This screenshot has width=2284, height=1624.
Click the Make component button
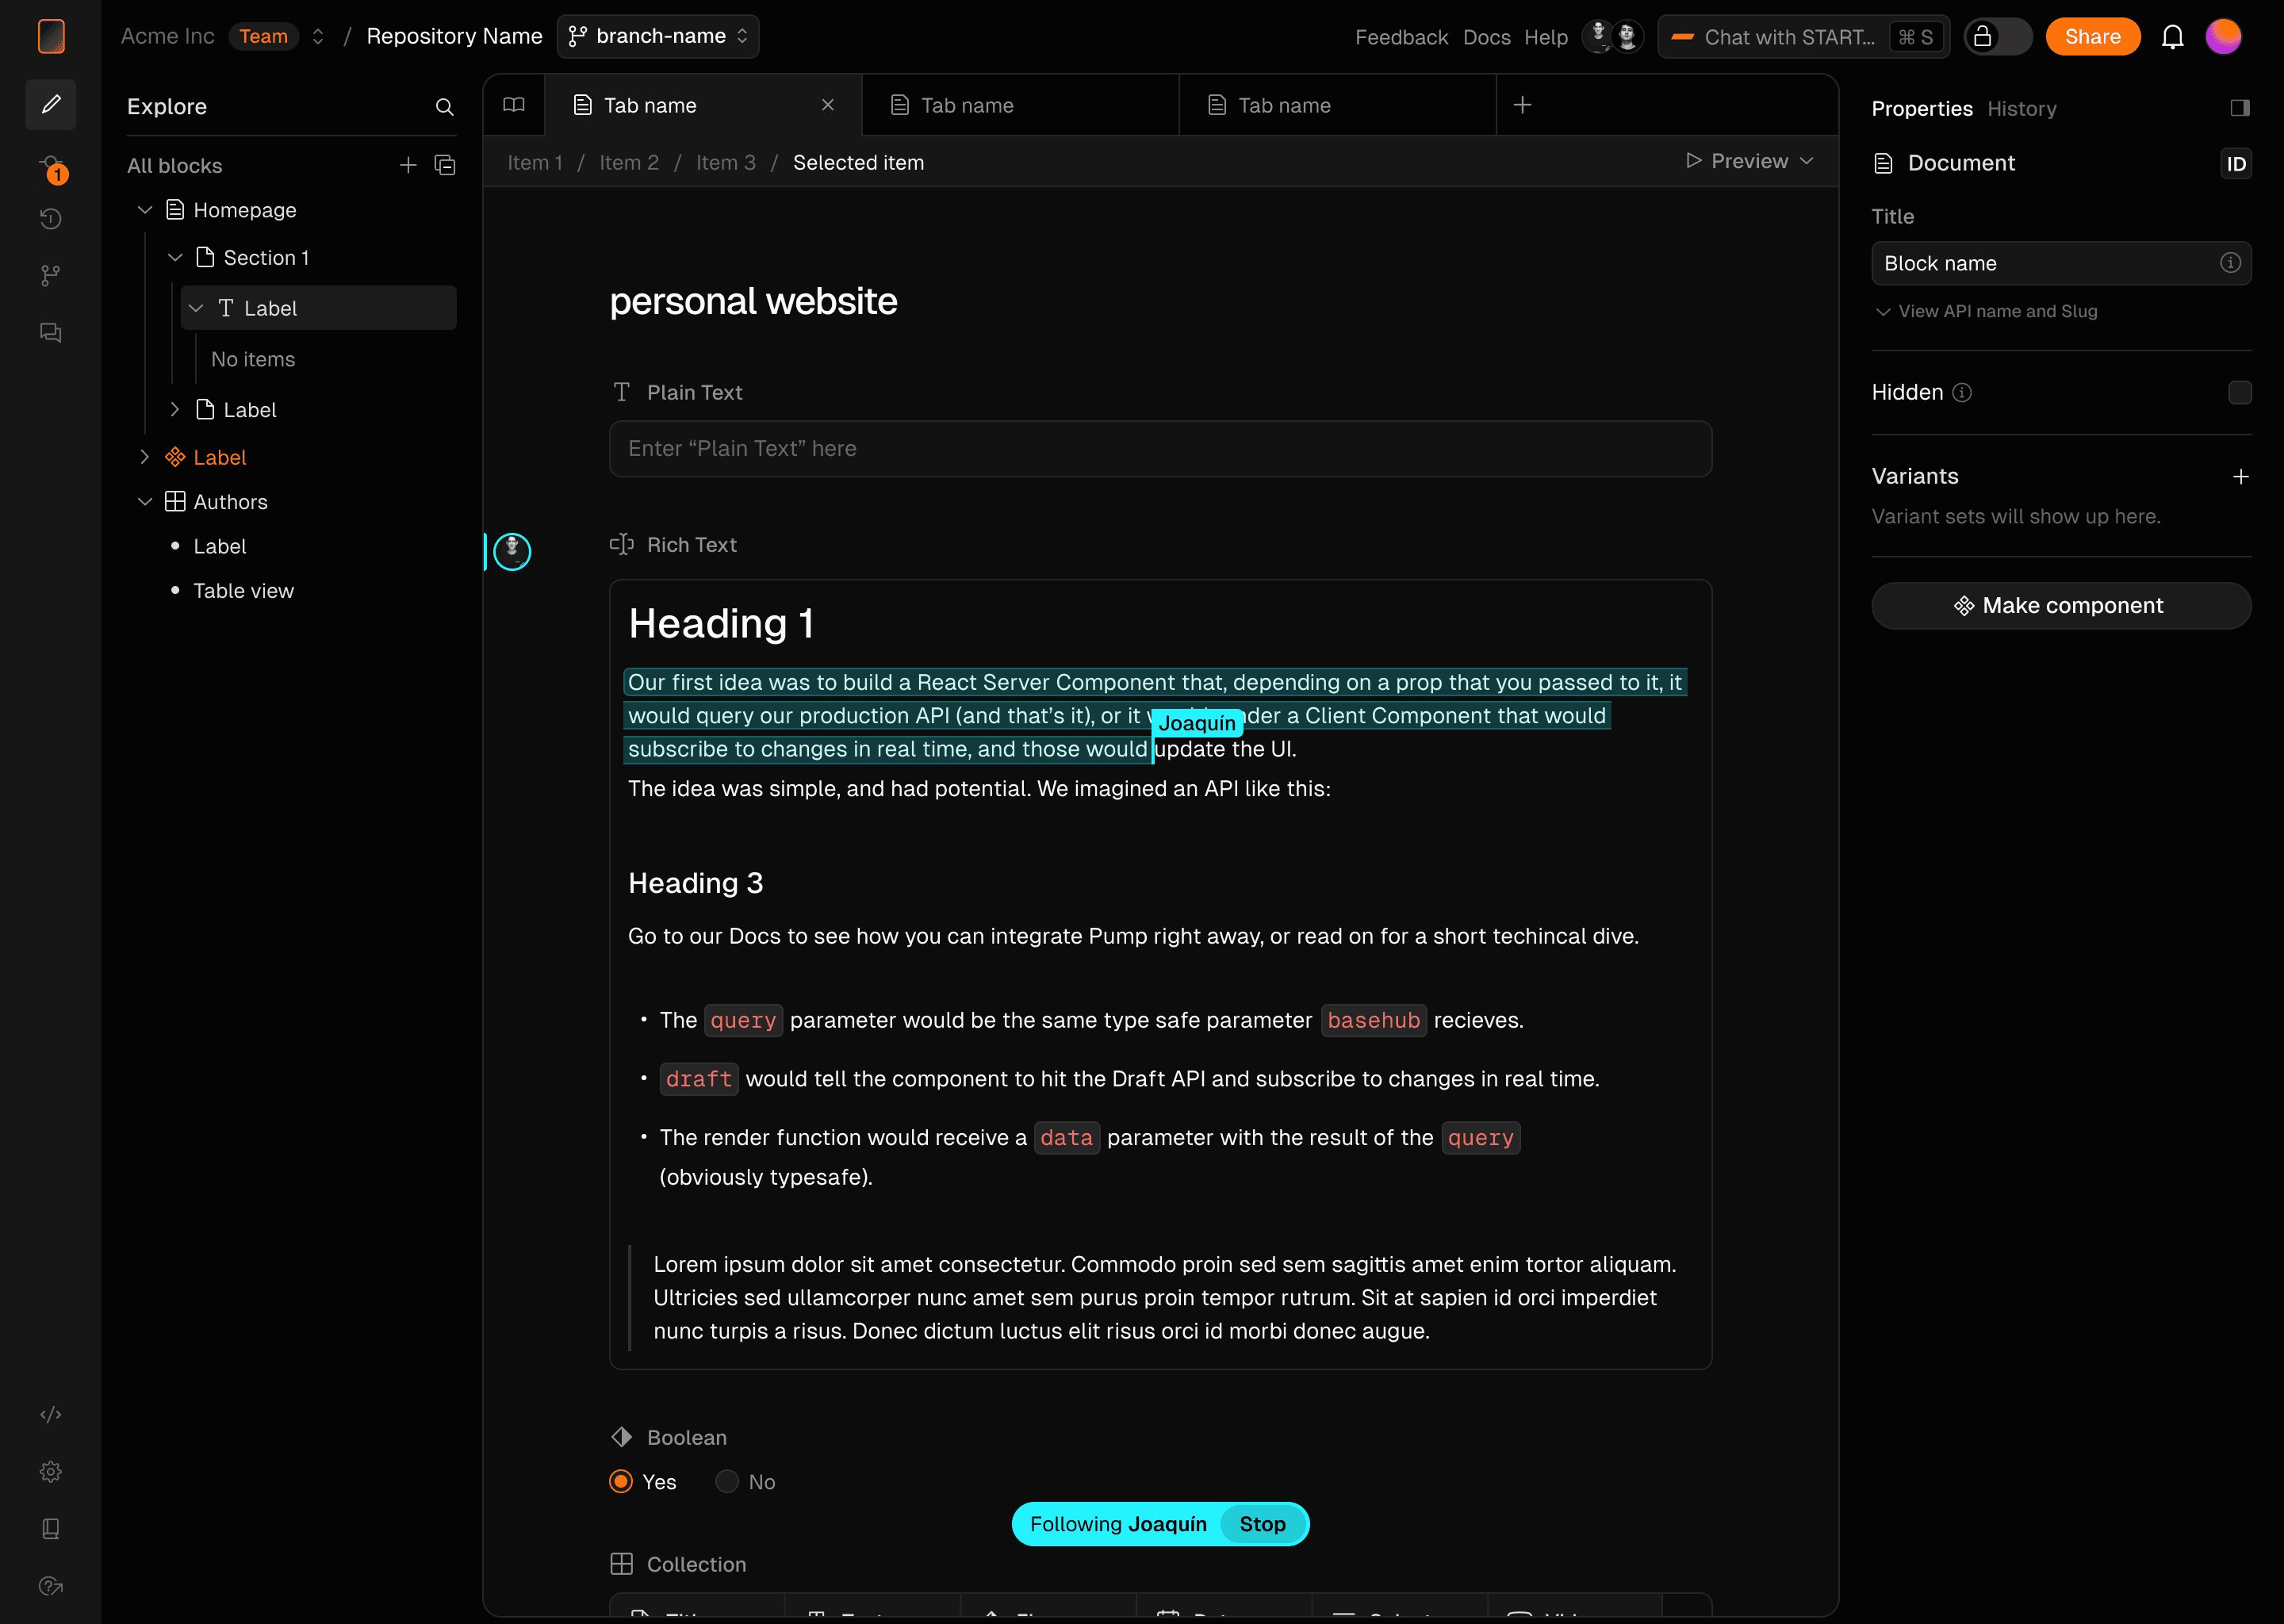coord(2060,605)
